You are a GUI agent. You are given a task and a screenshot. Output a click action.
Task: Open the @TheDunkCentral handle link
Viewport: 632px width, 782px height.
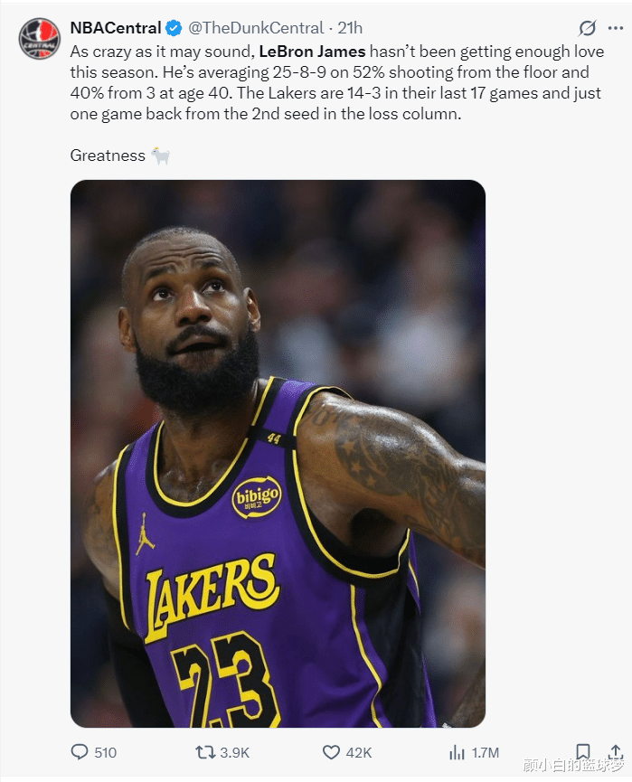point(256,28)
